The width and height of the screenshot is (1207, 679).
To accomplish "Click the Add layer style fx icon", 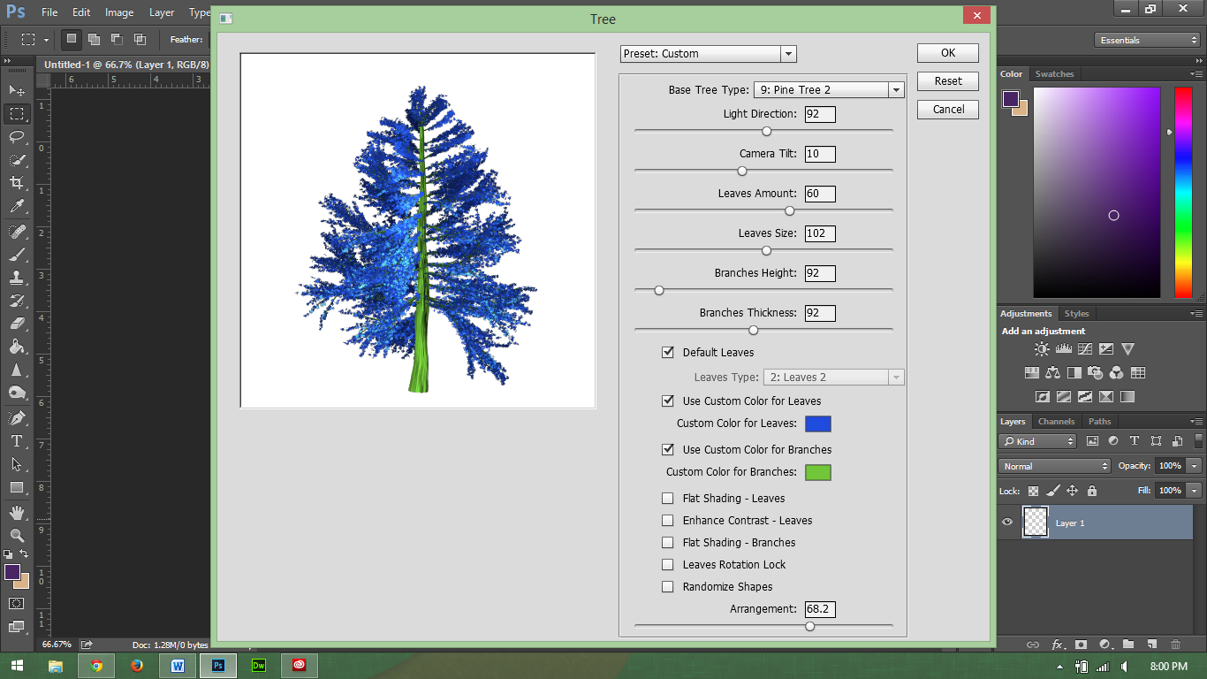I will (1057, 645).
